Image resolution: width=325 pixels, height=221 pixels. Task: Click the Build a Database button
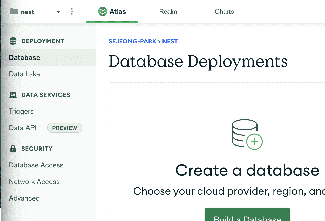[x=247, y=214]
